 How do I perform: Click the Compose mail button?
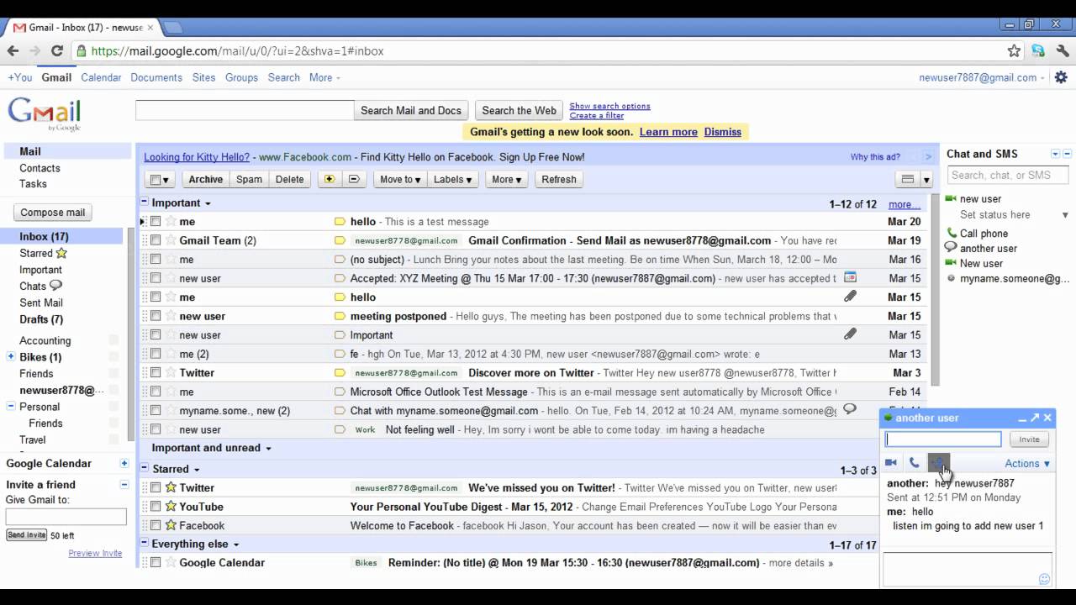click(x=53, y=213)
